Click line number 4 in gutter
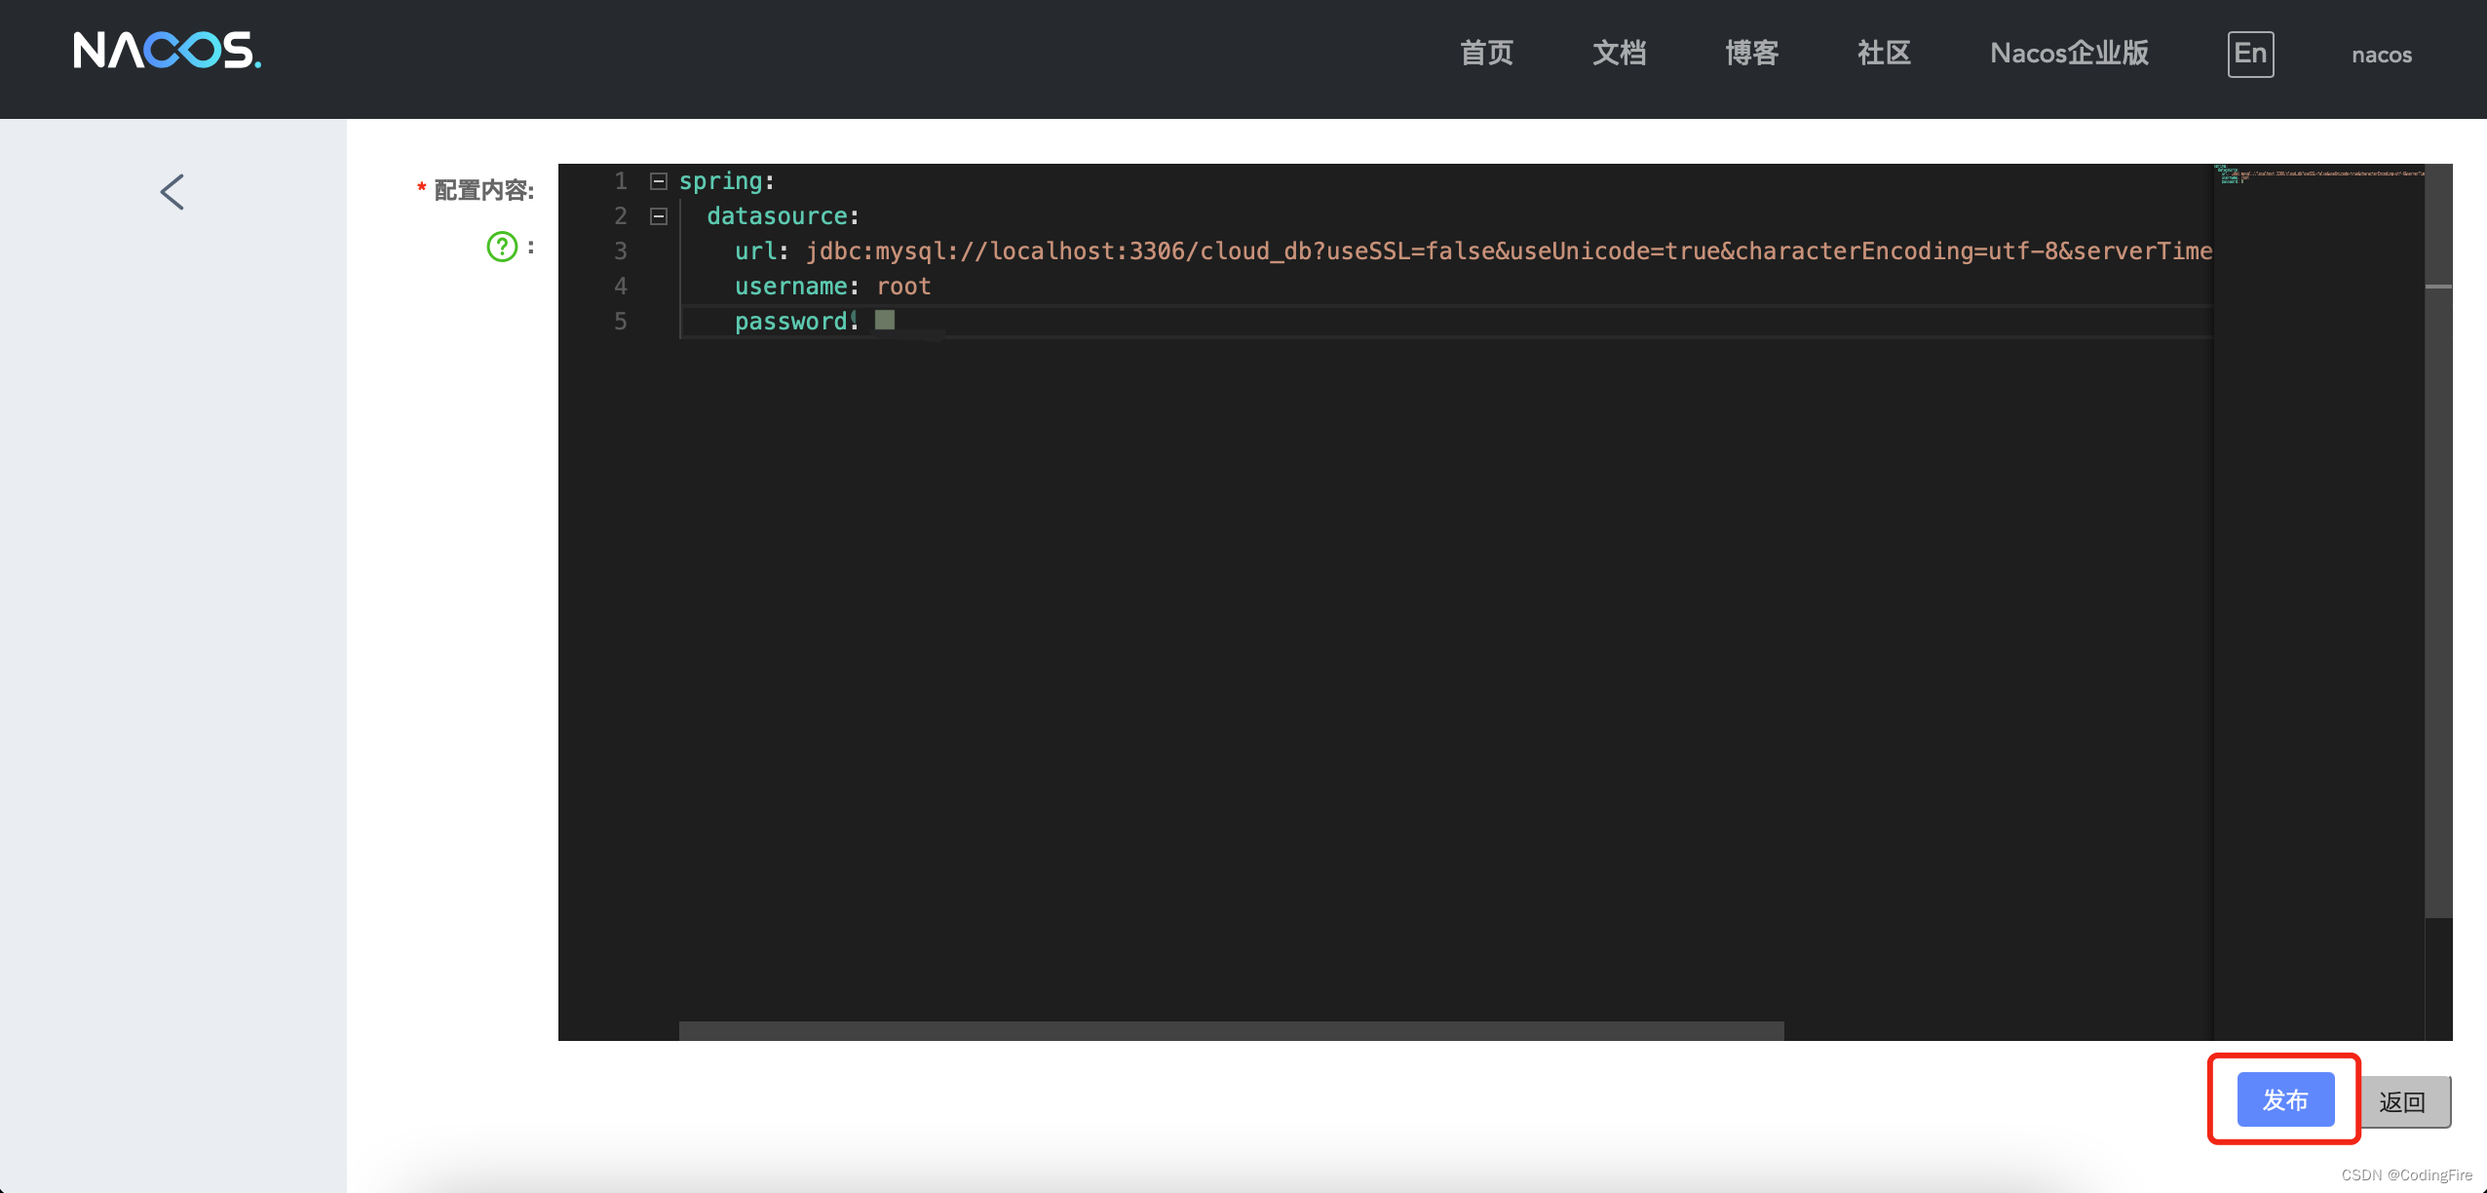This screenshot has height=1193, width=2487. 620,287
